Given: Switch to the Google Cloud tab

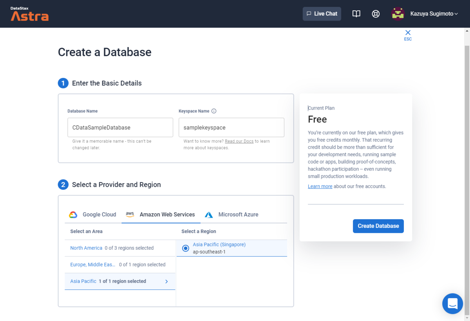Looking at the screenshot, I should click(x=93, y=215).
